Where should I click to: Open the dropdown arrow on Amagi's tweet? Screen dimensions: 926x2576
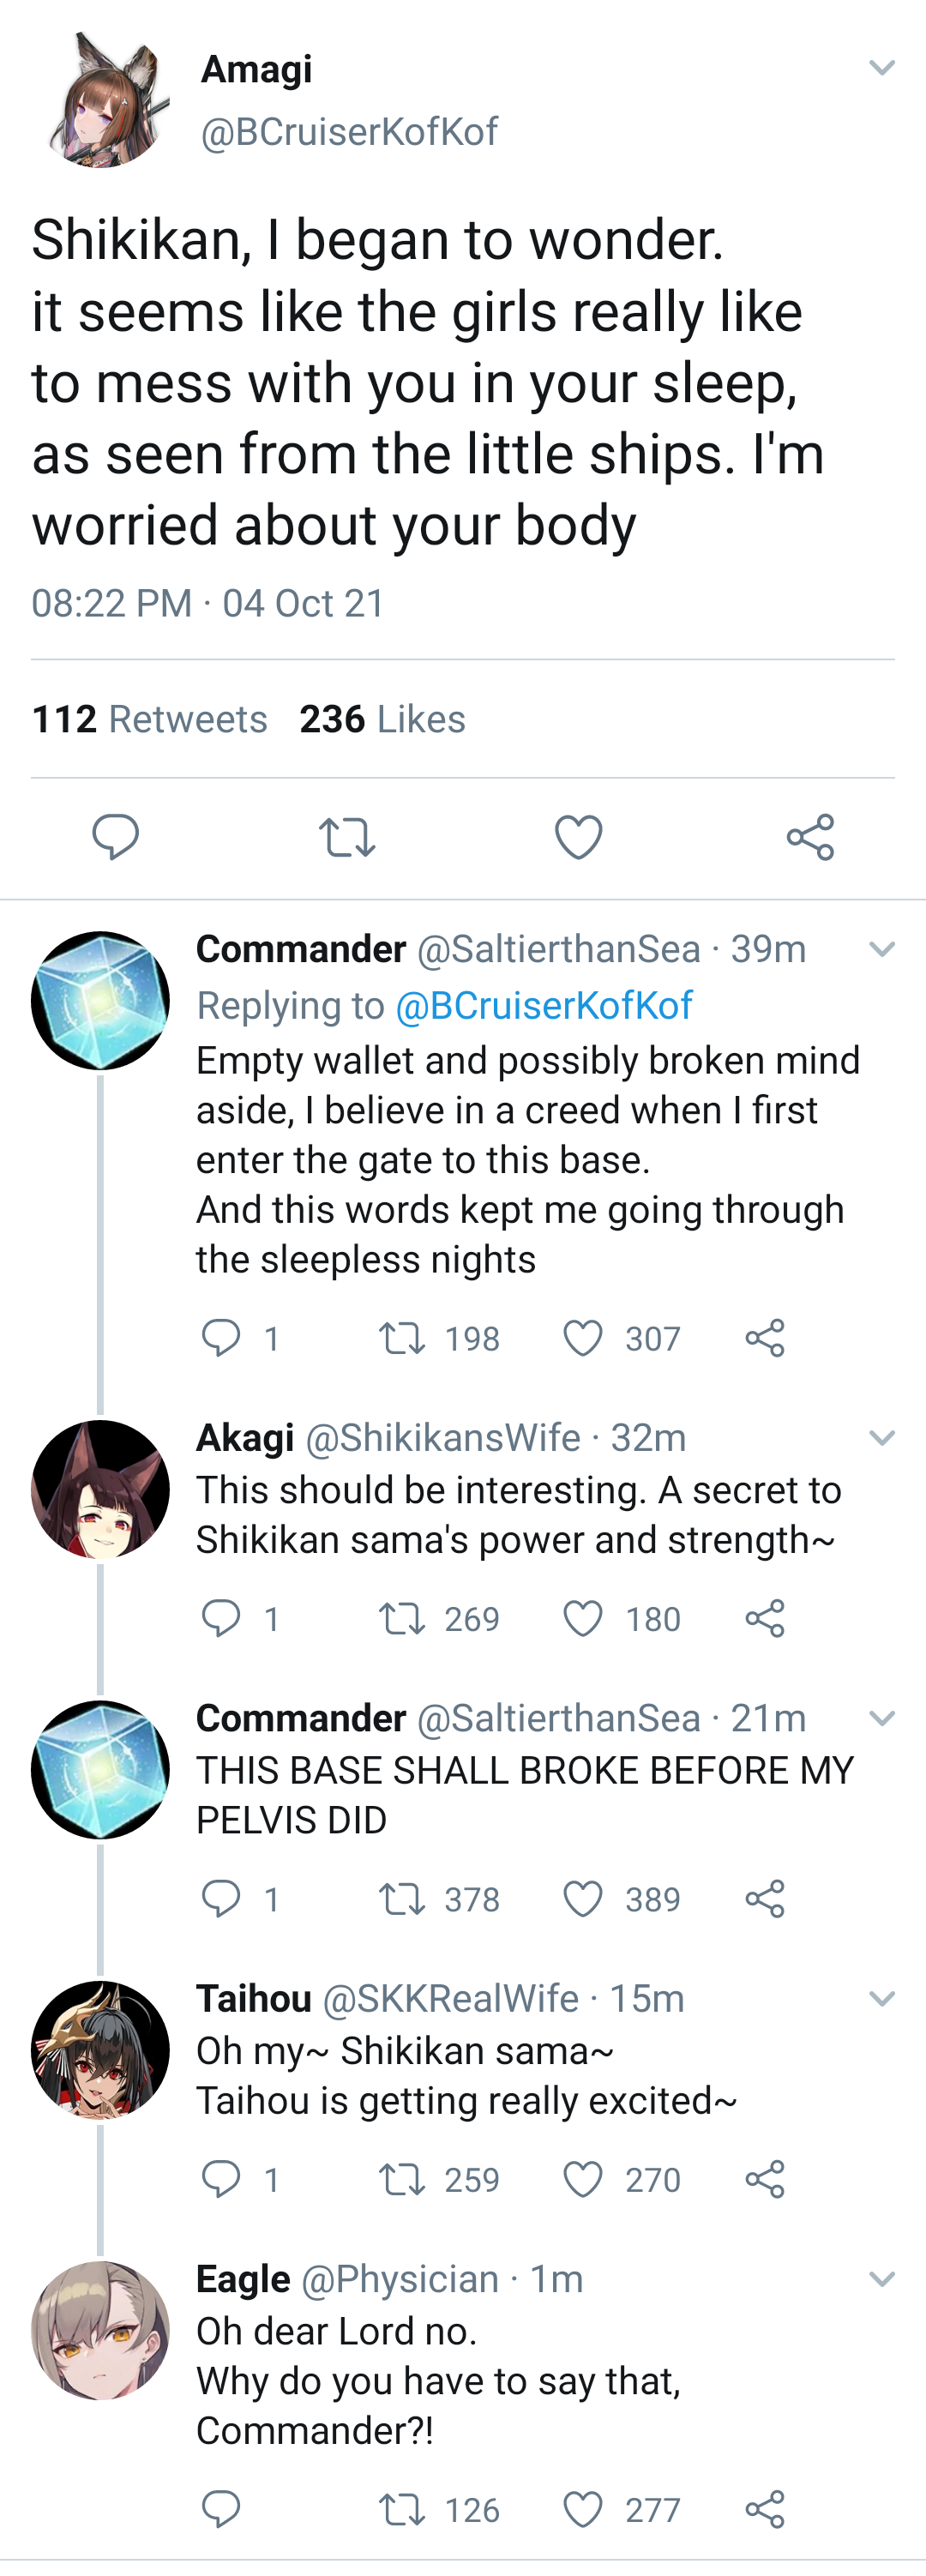[x=881, y=68]
